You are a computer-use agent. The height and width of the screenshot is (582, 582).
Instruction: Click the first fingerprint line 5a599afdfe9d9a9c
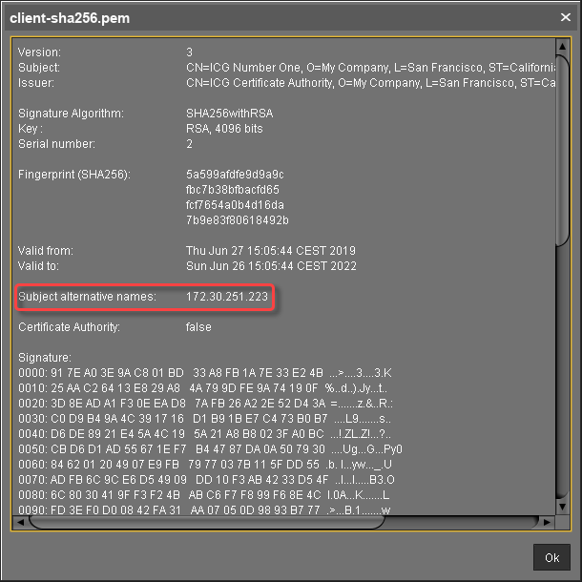tap(235, 175)
